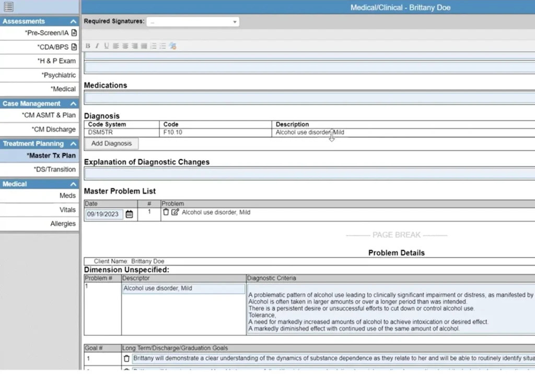Toggle underline formatting in editor toolbar
535x374 pixels.
(107, 46)
